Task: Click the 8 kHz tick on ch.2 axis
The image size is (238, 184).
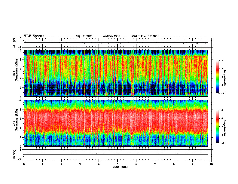Action: click(21, 109)
